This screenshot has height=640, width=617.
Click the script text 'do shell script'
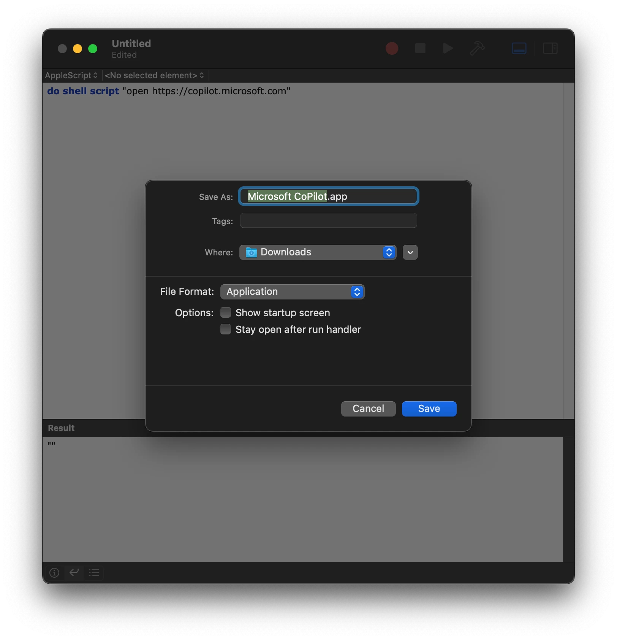(x=83, y=91)
